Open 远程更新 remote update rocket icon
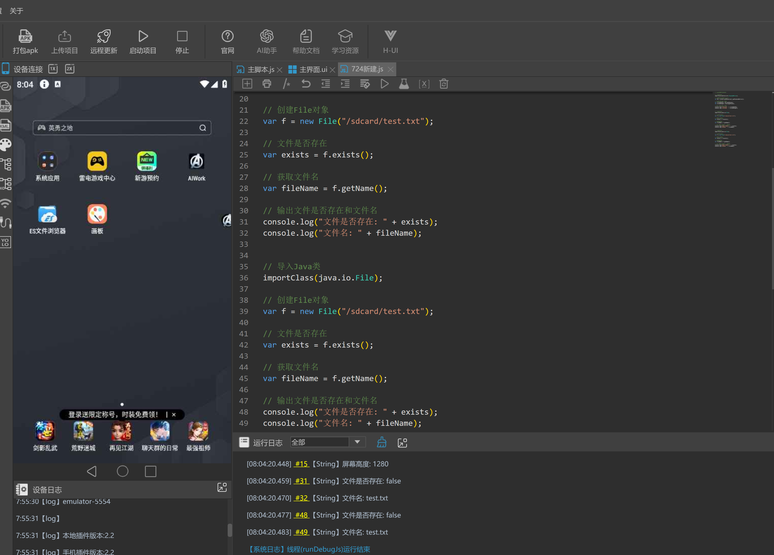This screenshot has height=555, width=774. (104, 41)
